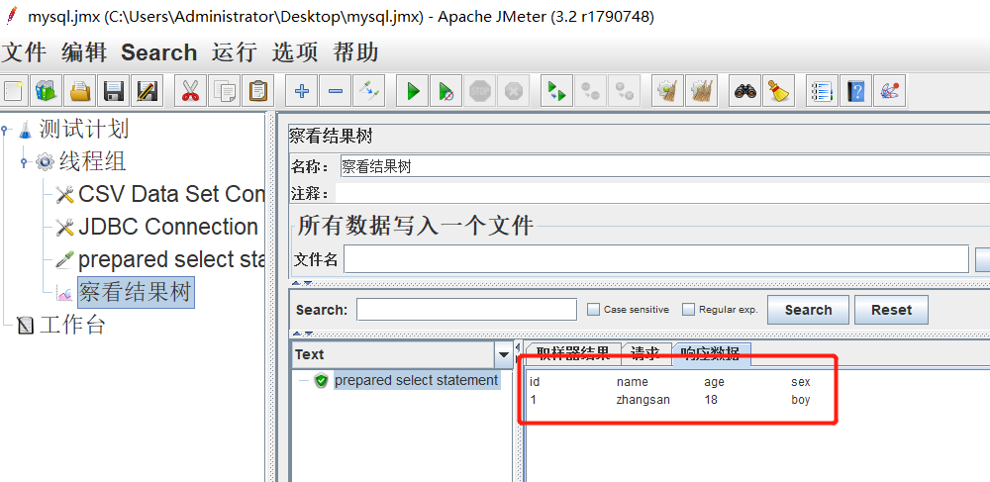
Task: Select 线程组 in the tree
Action: point(93,161)
